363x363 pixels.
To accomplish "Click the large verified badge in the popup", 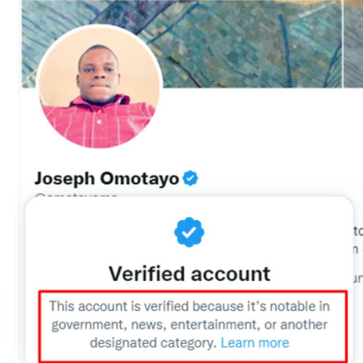I will 189,232.
